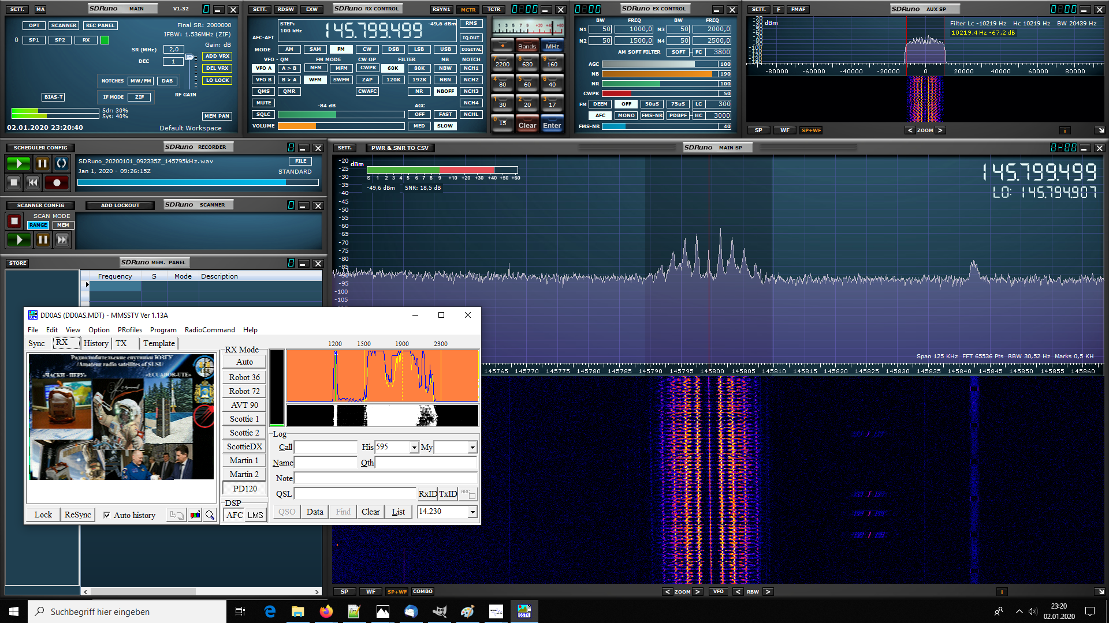Open the His RST dropdown

point(414,448)
